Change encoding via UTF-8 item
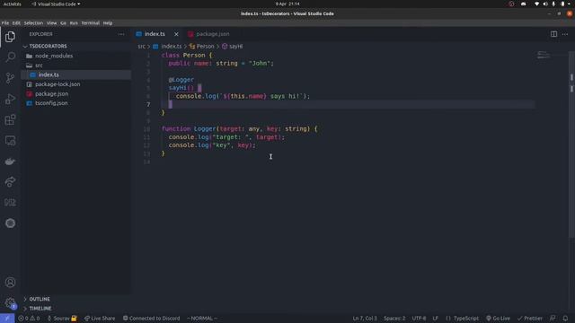Screen dimensions: 575x323 pyautogui.click(x=419, y=319)
